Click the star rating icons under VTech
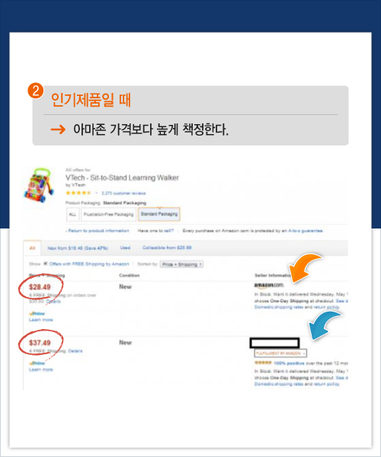The width and height of the screenshot is (381, 457). 78,193
